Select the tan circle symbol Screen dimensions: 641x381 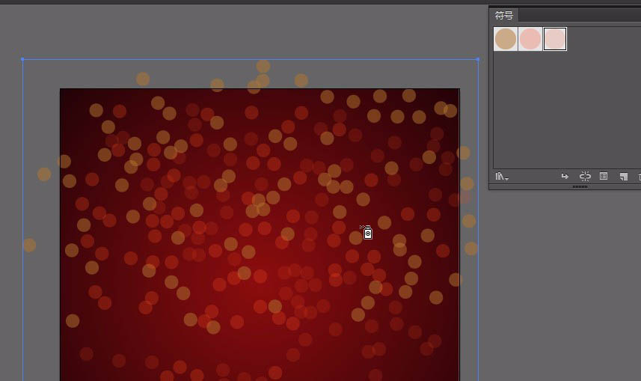pos(506,39)
